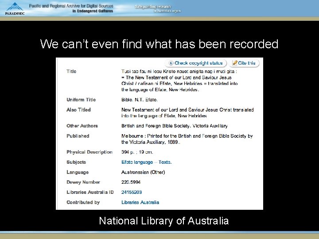
Task: Click the 'Title' field label
Action: point(71,71)
